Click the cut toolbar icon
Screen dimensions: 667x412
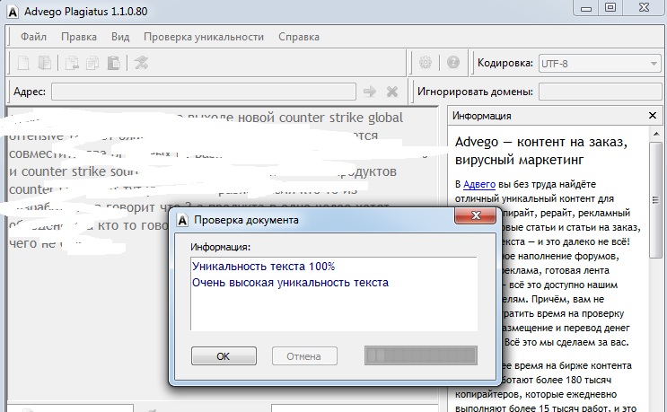72,63
